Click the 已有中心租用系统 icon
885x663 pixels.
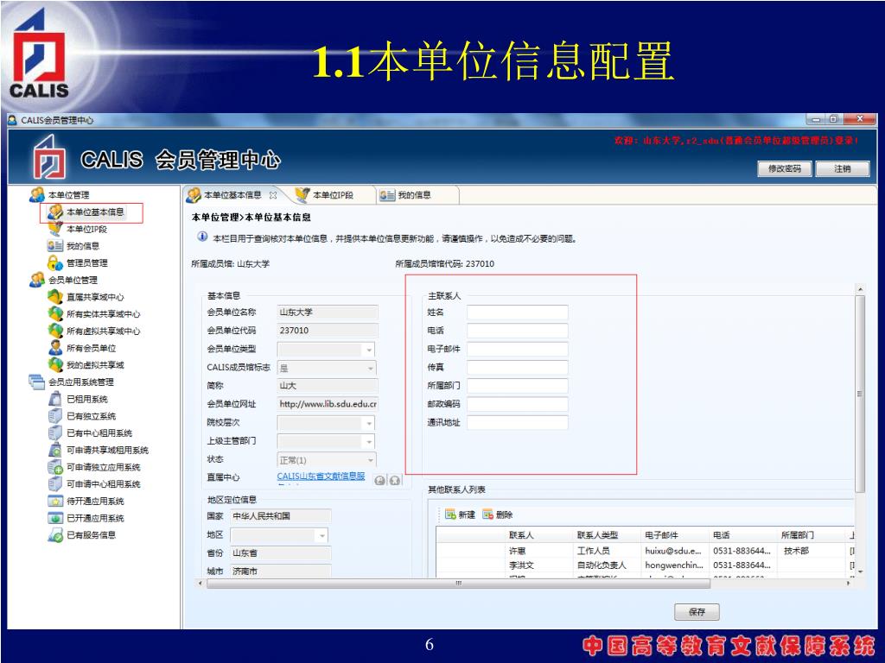[x=54, y=433]
